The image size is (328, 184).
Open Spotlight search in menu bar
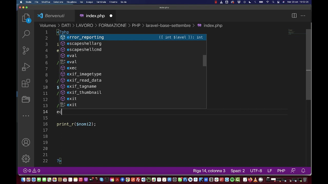tap(273, 2)
